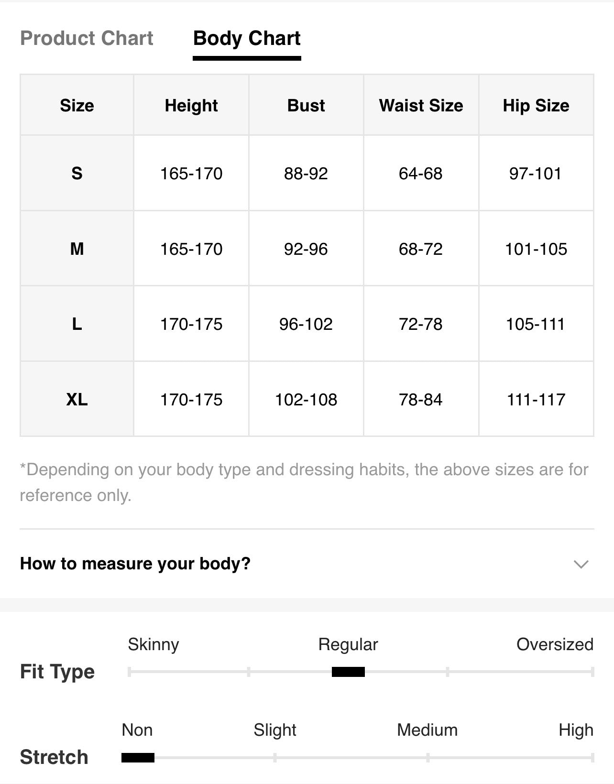Click the Bust column header
Image resolution: width=614 pixels, height=784 pixels.
click(306, 105)
